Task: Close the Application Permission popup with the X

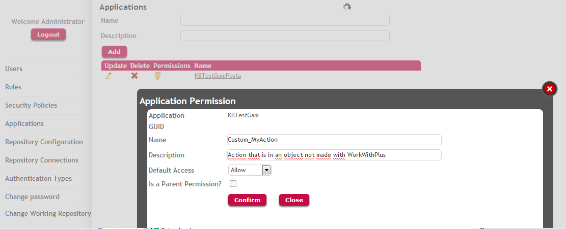Action: coord(549,89)
